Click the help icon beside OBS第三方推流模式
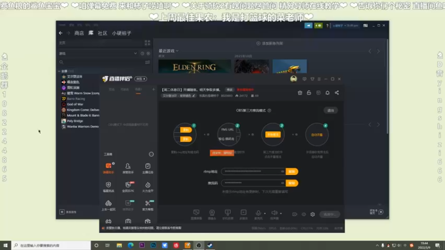Image resolution: width=445 pixels, height=250 pixels. 269,110
